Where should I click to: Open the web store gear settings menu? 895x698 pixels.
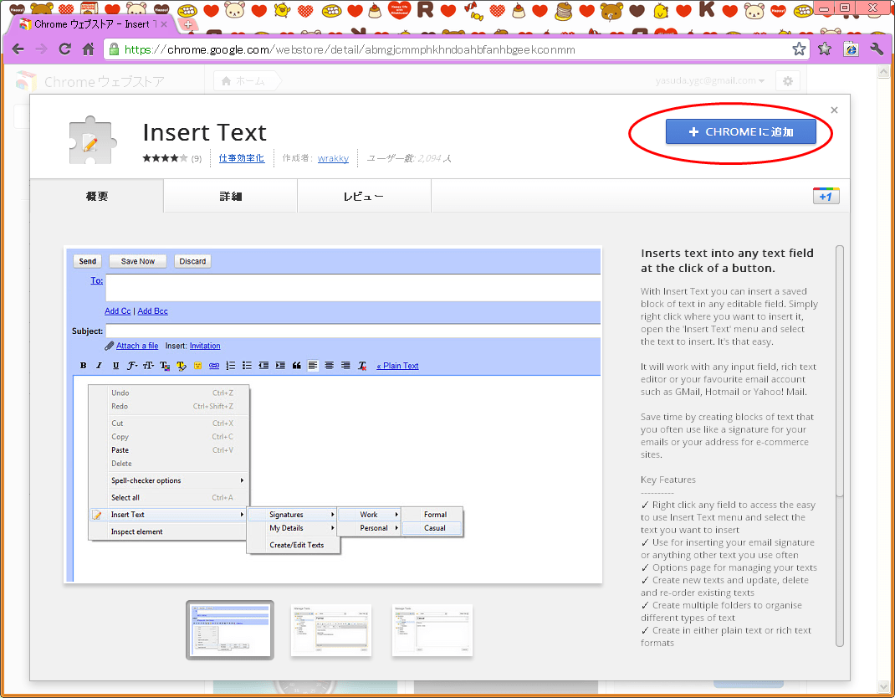[787, 81]
